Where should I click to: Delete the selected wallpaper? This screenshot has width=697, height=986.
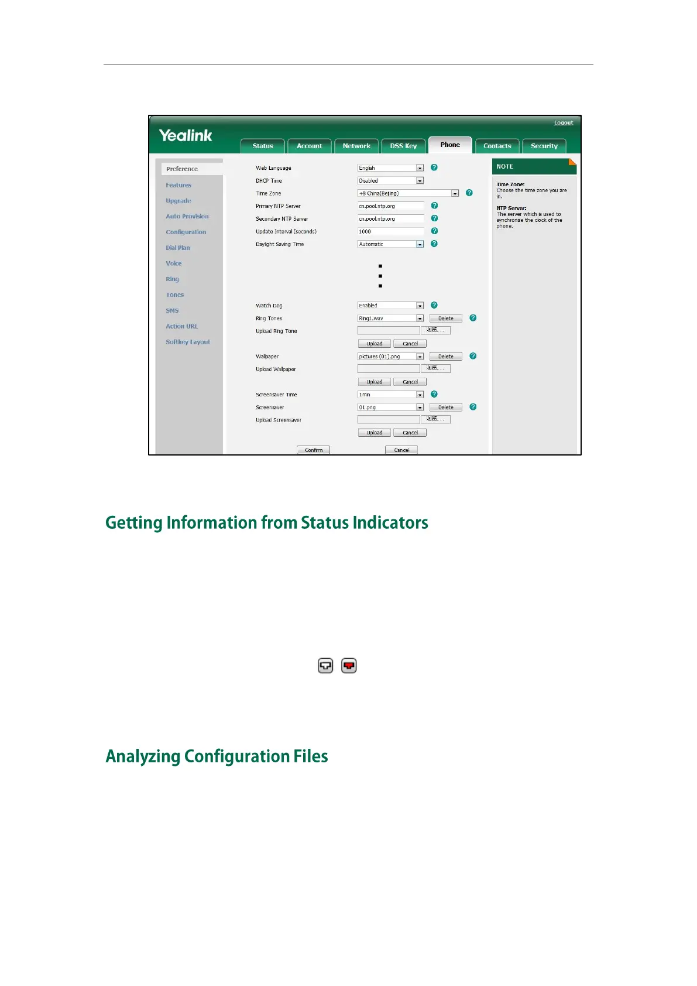(446, 357)
